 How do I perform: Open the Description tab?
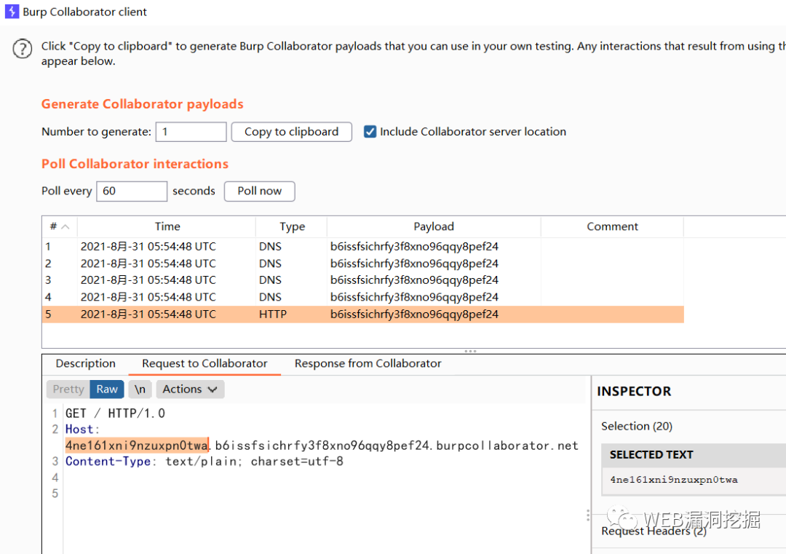[85, 363]
